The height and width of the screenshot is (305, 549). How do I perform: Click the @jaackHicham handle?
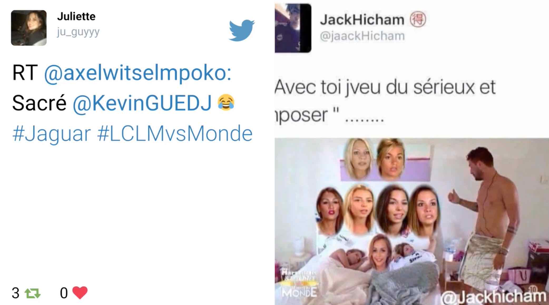tap(362, 36)
